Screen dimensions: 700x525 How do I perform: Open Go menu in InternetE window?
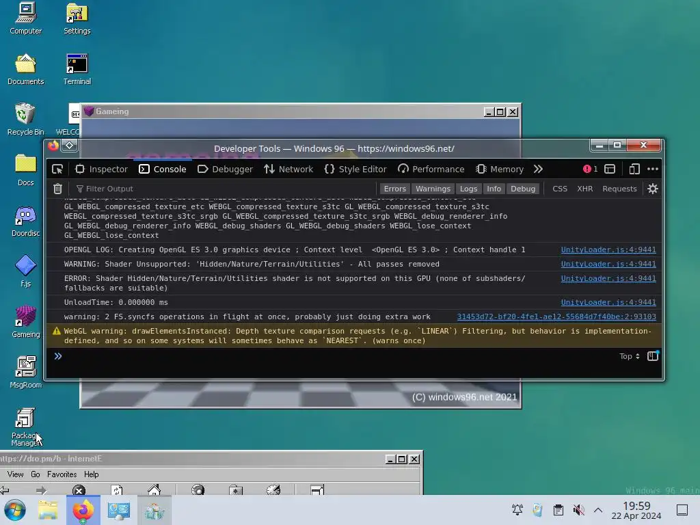(36, 474)
